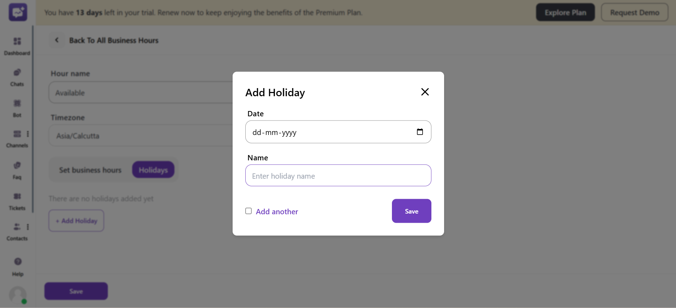Click the Save button in the modal
The image size is (676, 308).
(x=411, y=211)
